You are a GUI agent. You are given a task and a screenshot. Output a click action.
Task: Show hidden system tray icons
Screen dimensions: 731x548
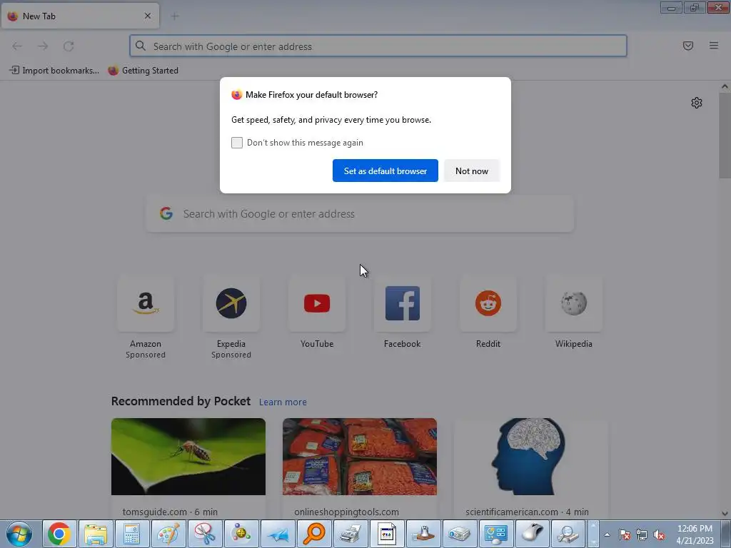[607, 534]
